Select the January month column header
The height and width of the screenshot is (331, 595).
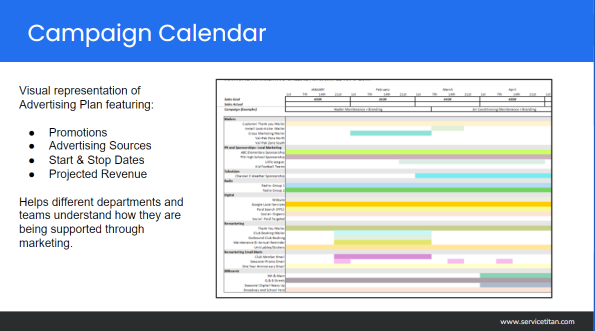317,89
